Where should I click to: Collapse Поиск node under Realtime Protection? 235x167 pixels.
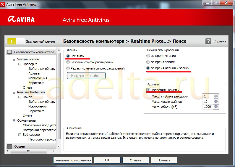coord(20,97)
